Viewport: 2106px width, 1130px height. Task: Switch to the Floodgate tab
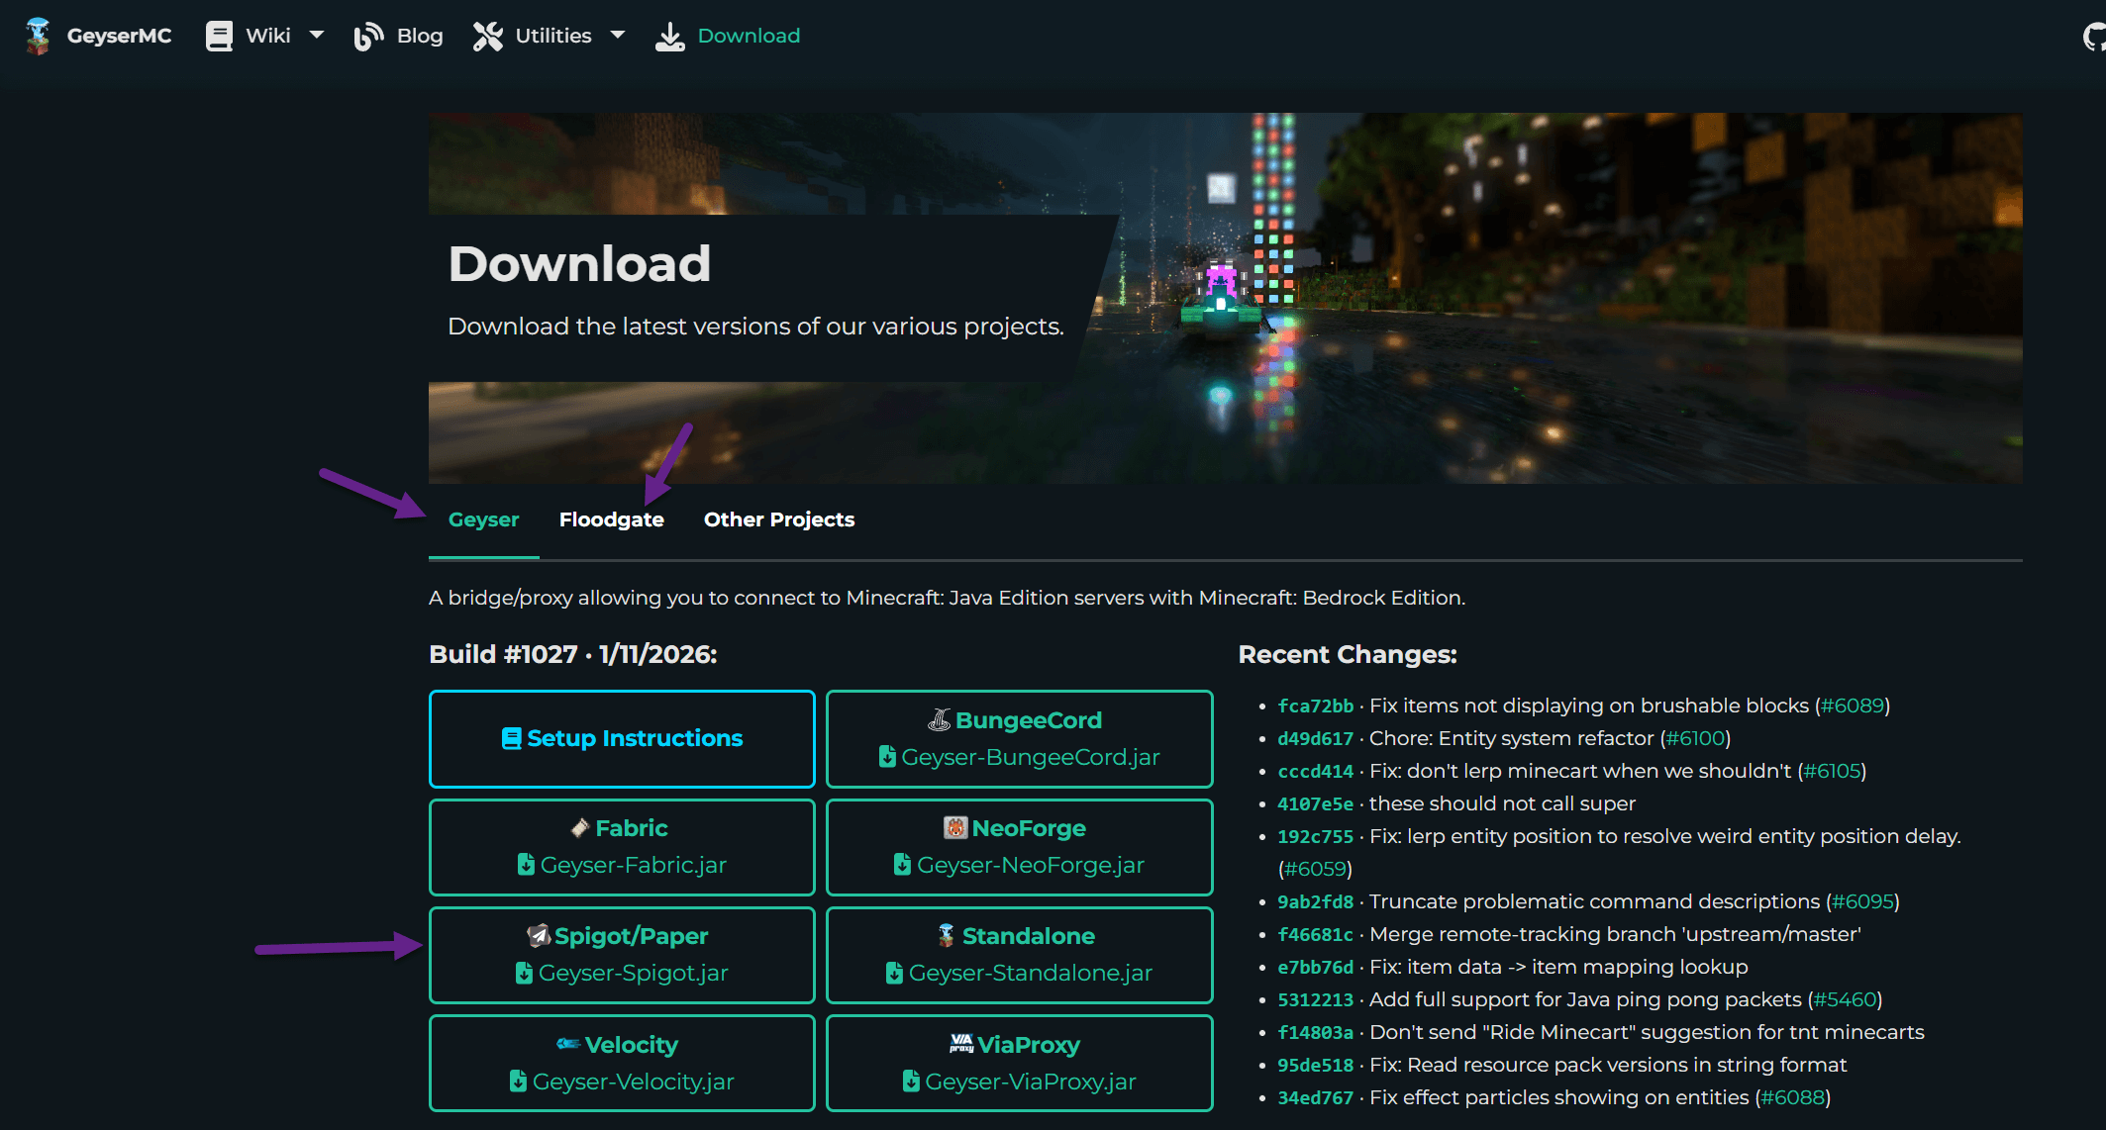click(612, 518)
